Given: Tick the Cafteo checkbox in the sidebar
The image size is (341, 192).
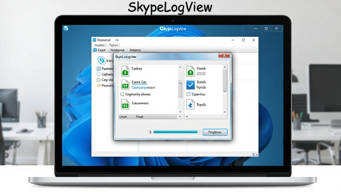Looking at the screenshot, I should (x=99, y=74).
